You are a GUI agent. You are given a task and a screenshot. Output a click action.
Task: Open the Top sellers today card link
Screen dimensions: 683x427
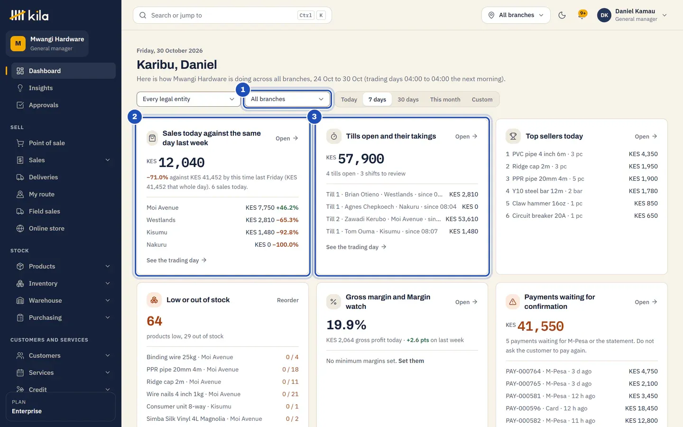tap(646, 137)
